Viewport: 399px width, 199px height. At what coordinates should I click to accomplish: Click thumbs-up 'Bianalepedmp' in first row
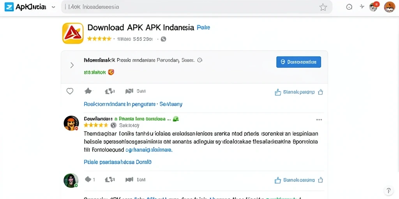[295, 92]
